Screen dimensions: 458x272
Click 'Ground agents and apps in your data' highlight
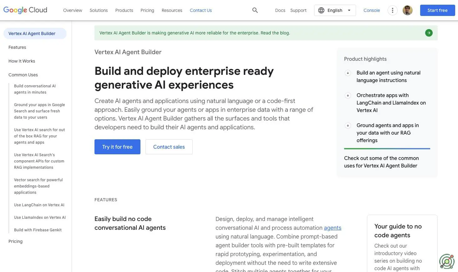point(388,133)
